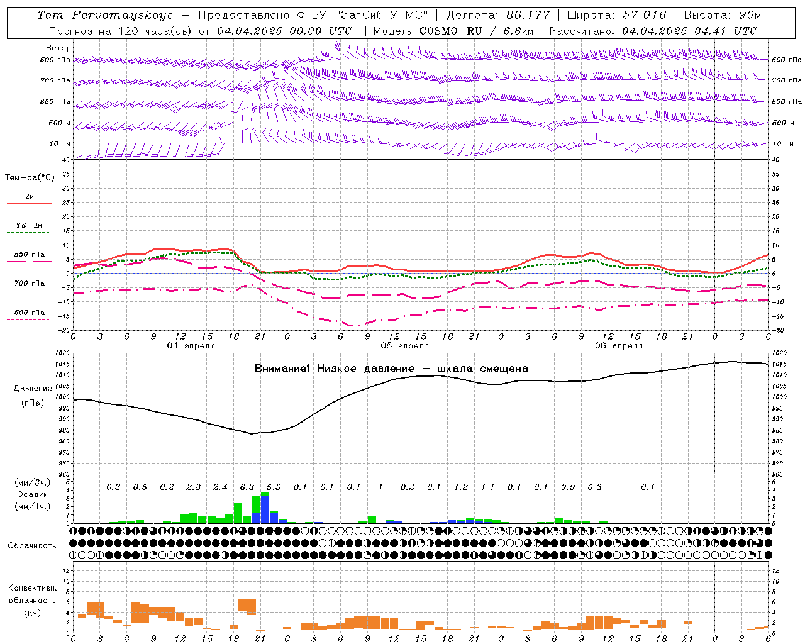Click the Широта: 57.016 value
805x644 pixels.
616,15
